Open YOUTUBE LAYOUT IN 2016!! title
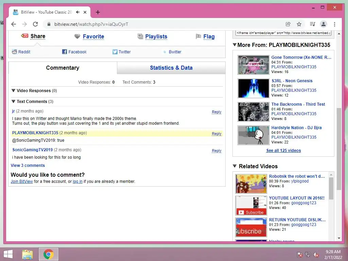Viewport: 348px width, 261px height. point(297,198)
